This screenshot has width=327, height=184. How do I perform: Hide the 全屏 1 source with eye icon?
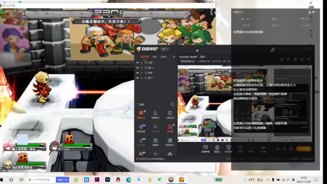(137, 63)
